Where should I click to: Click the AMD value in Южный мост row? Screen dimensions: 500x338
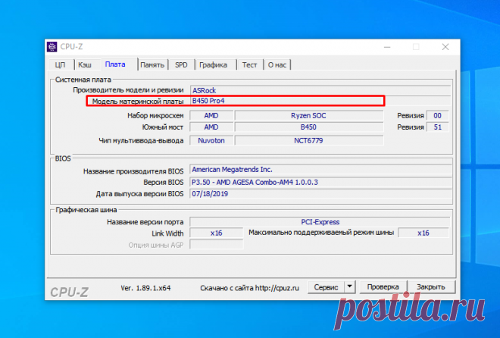pyautogui.click(x=211, y=127)
